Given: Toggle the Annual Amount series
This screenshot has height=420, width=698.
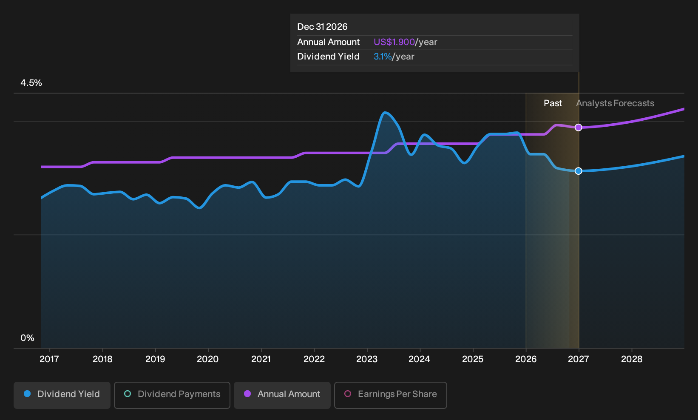Looking at the screenshot, I should [x=282, y=395].
